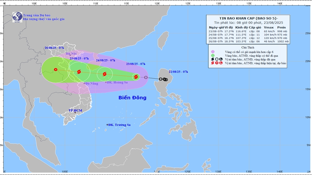The image size is (312, 175).
Task: Click the purple strong-wind legend swatch
Action: [x=212, y=51]
